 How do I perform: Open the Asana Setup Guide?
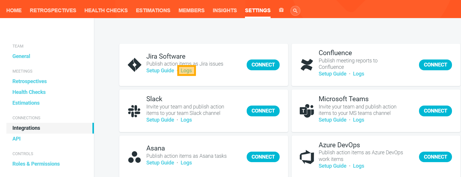(160, 163)
